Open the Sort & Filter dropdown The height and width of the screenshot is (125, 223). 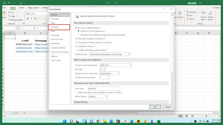(203, 16)
